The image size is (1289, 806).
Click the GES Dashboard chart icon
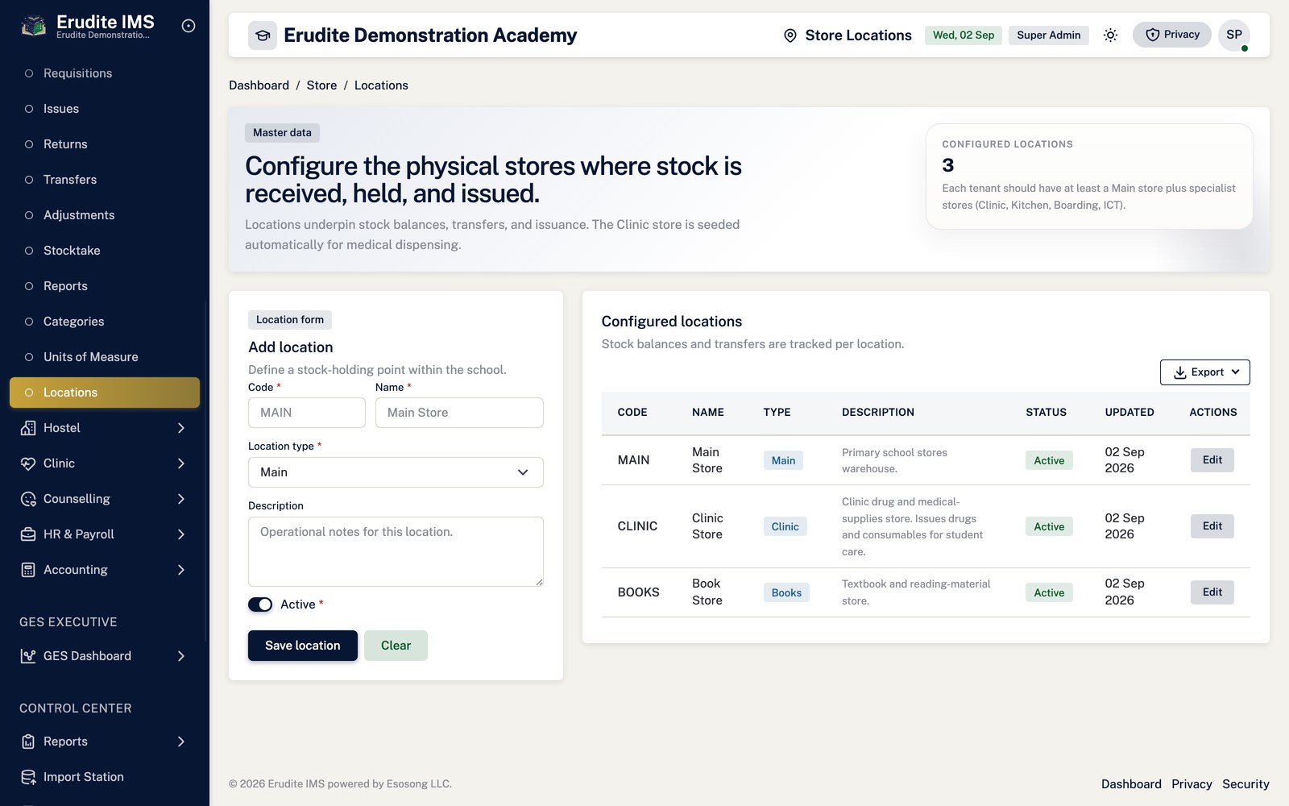coord(28,656)
